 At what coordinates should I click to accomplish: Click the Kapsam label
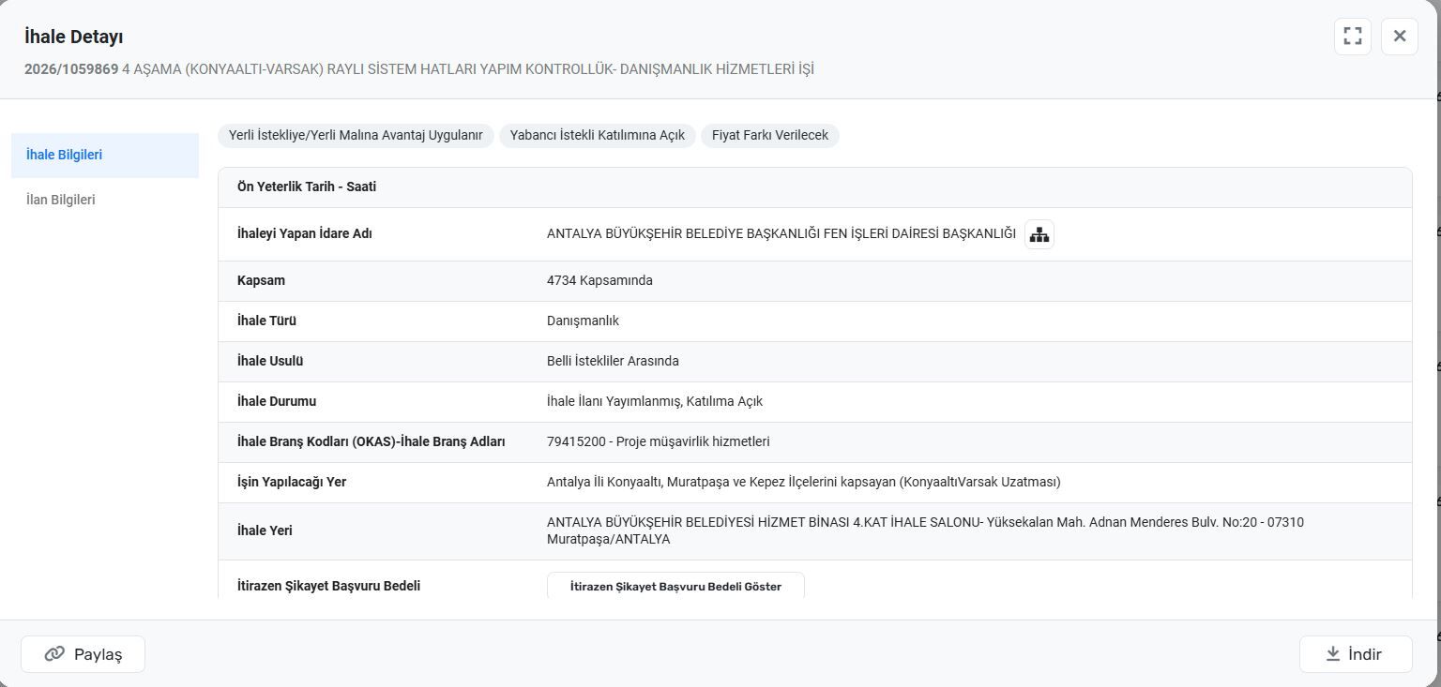(x=261, y=280)
